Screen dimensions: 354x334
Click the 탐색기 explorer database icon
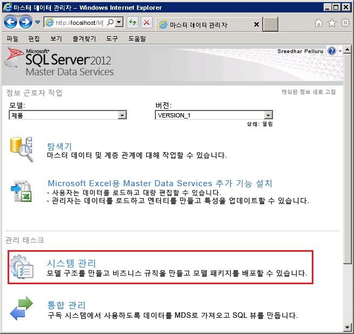tap(22, 149)
